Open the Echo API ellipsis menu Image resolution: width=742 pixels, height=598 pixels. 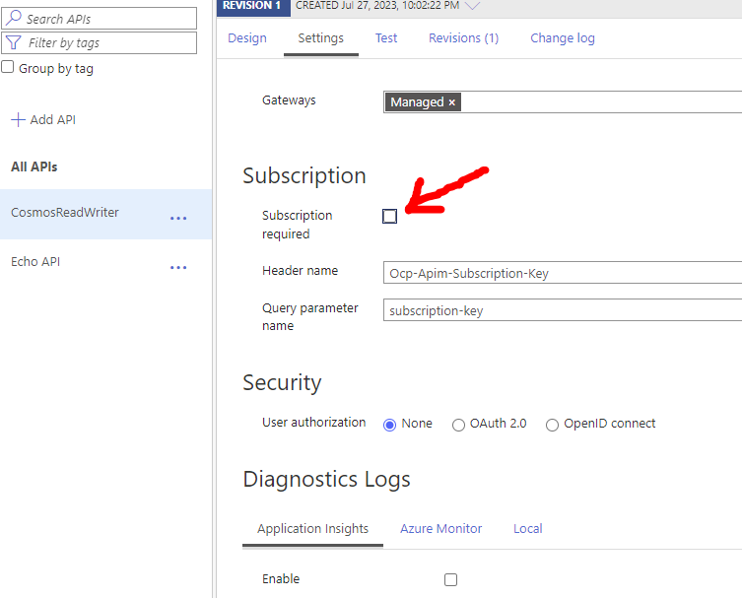click(x=178, y=267)
